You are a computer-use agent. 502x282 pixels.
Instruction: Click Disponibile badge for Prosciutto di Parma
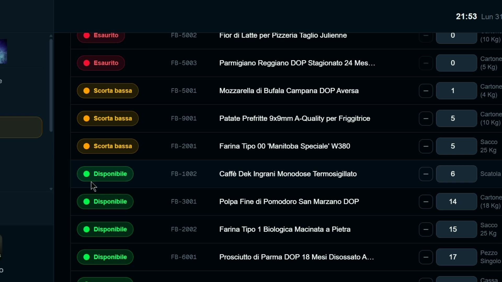(x=105, y=257)
